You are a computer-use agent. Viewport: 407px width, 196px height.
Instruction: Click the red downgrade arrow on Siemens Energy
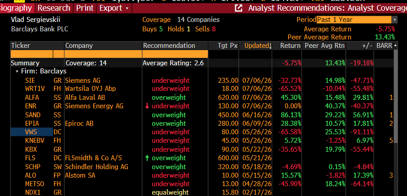pyautogui.click(x=147, y=106)
